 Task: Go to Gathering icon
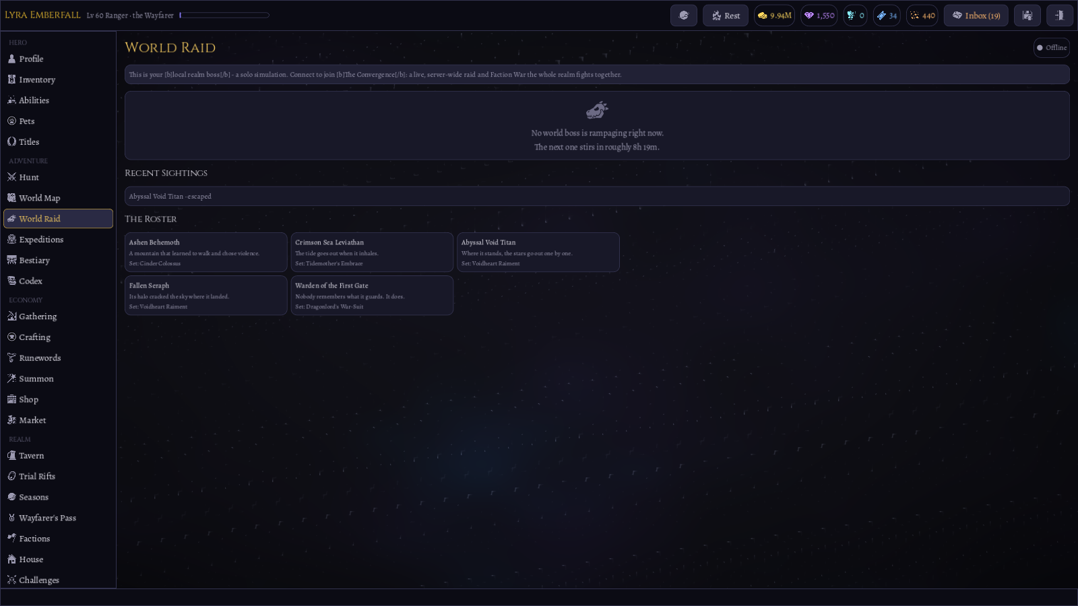11,316
